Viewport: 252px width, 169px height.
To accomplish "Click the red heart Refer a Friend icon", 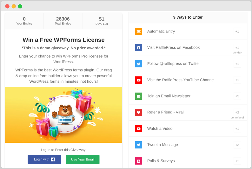I will [138, 112].
